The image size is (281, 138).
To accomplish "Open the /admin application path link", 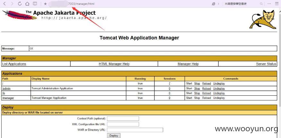I will click(6, 89).
